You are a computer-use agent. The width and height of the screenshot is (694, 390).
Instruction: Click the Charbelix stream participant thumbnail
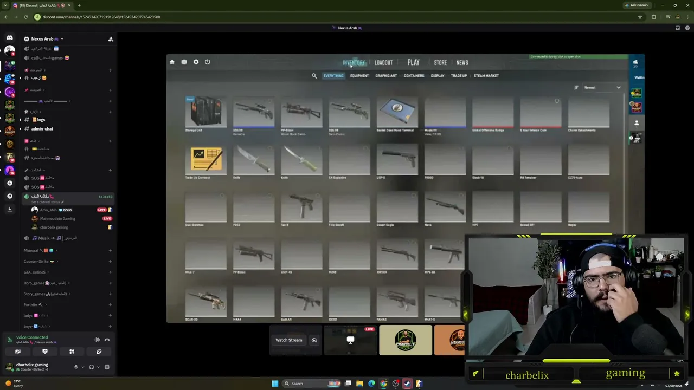(x=406, y=340)
